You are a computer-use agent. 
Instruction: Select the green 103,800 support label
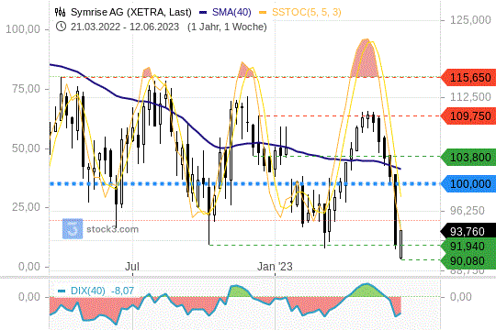coord(468,157)
